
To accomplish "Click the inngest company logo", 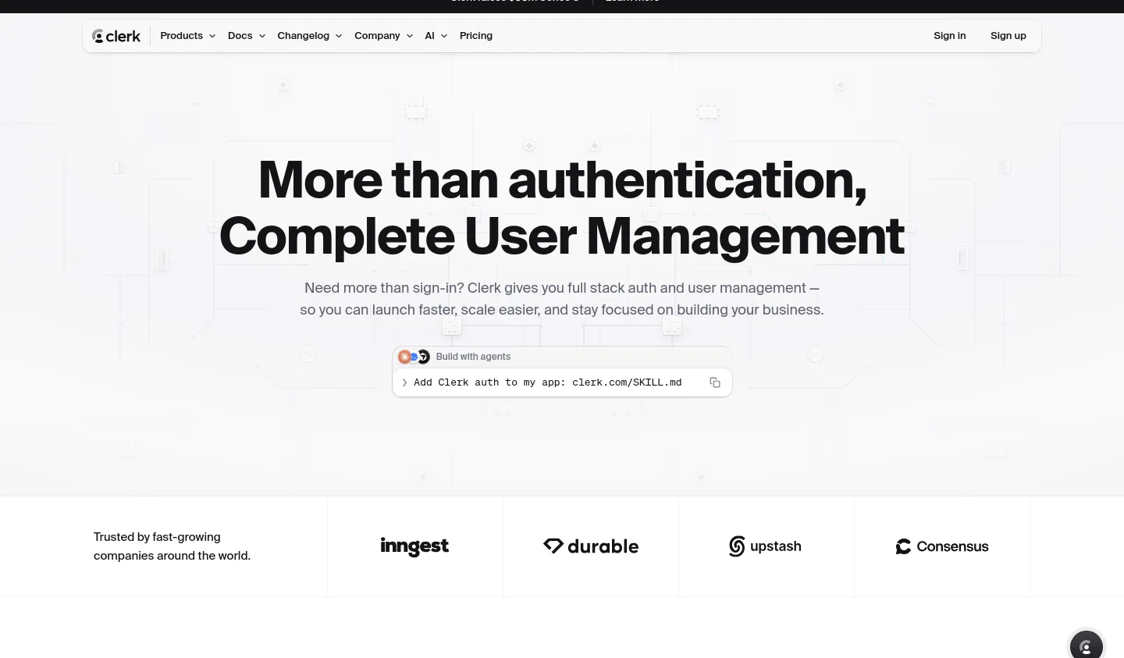I will [414, 546].
